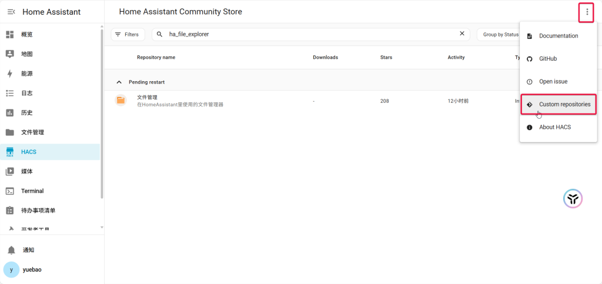The height and width of the screenshot is (284, 602).
Task: Click the Documentation file icon
Action: pyautogui.click(x=530, y=36)
